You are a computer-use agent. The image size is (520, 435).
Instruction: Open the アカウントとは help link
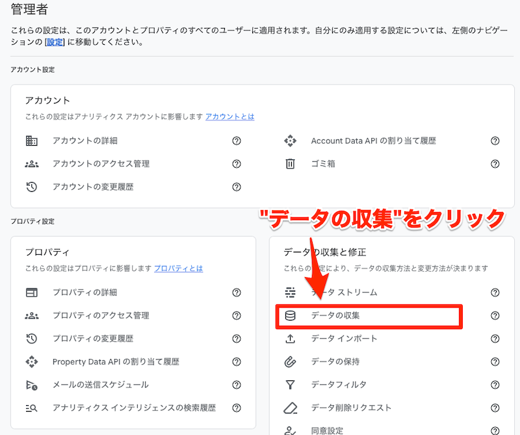pyautogui.click(x=229, y=116)
